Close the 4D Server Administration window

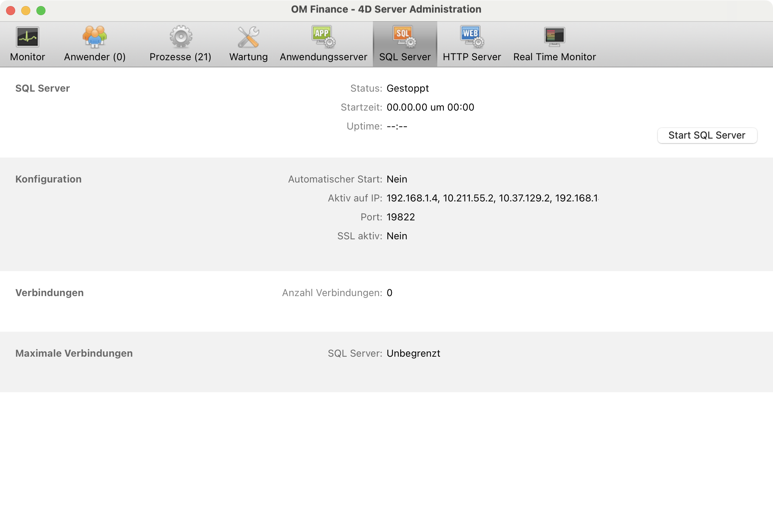11,11
